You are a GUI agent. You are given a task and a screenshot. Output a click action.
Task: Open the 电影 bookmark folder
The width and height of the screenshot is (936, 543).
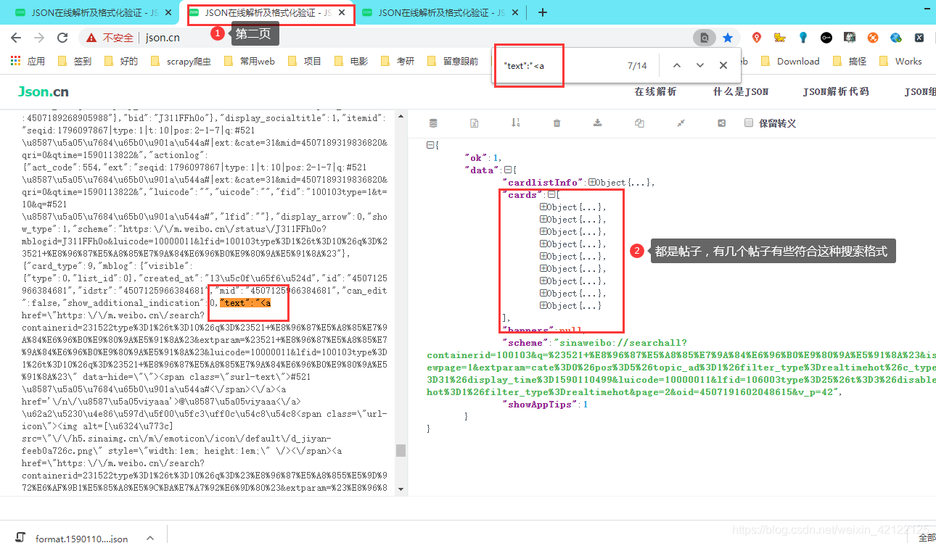tap(351, 61)
